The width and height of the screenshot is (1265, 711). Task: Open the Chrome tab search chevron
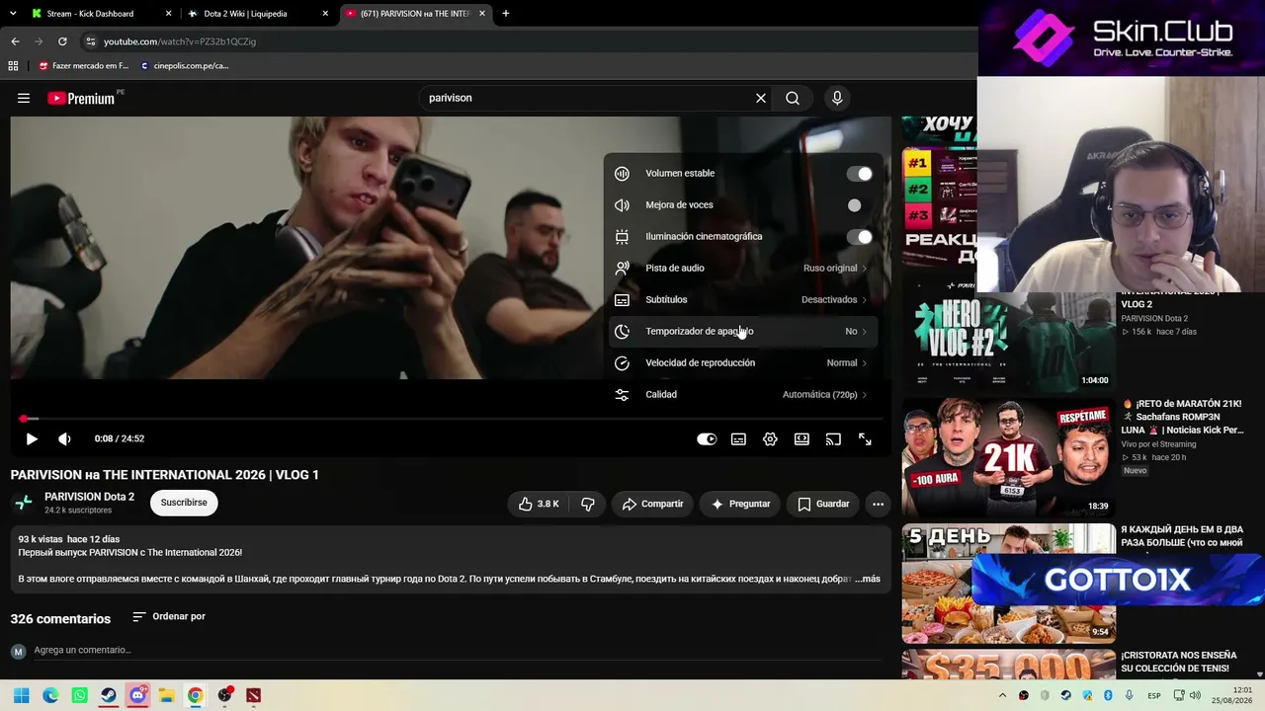pos(11,14)
